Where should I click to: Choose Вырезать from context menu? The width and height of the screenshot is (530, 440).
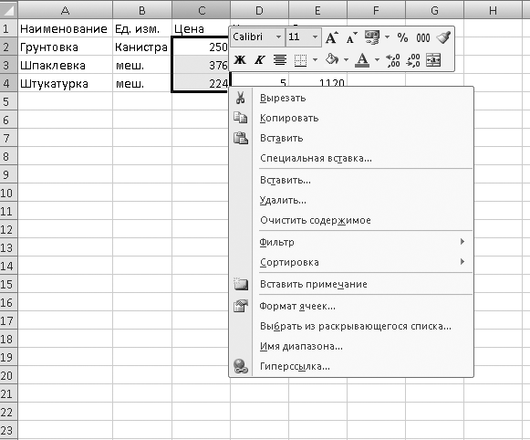[x=351, y=98]
